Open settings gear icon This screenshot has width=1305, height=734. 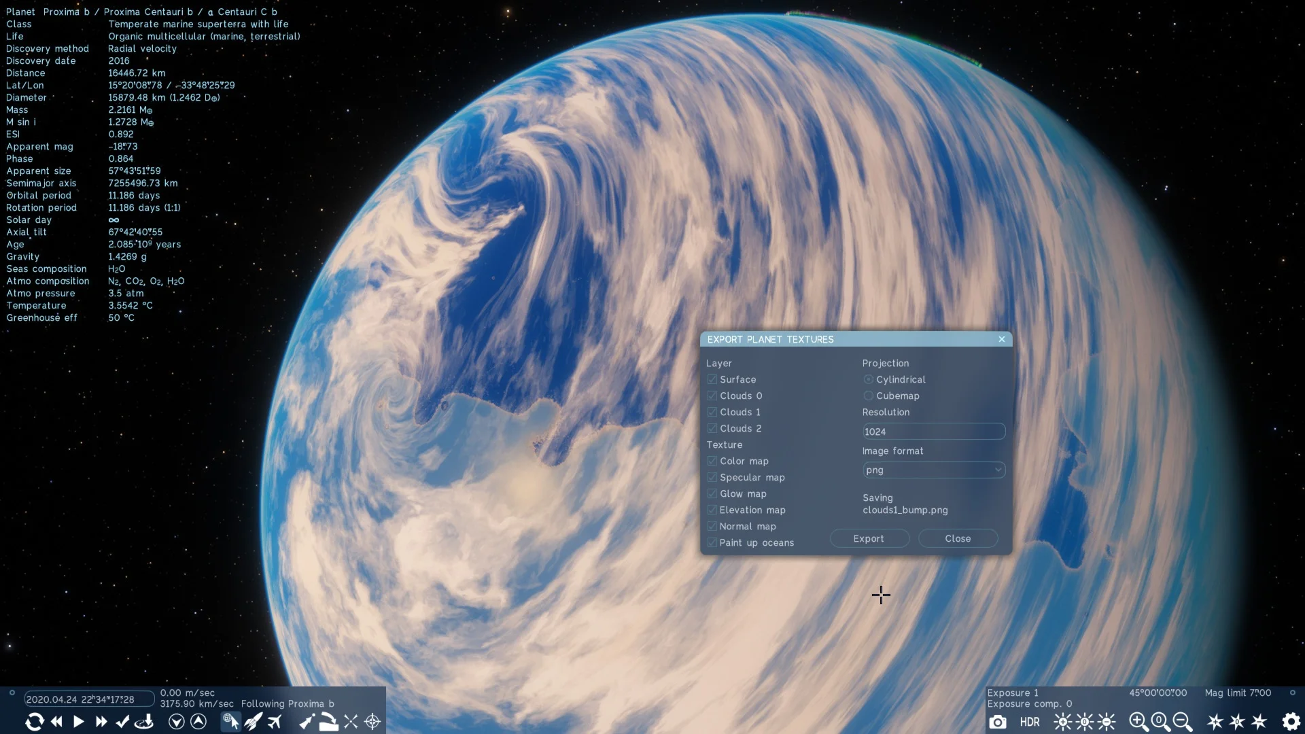pos(1291,721)
